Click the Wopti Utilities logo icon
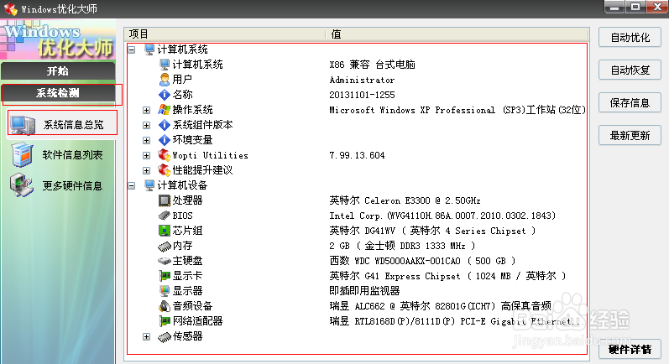 pyautogui.click(x=165, y=155)
